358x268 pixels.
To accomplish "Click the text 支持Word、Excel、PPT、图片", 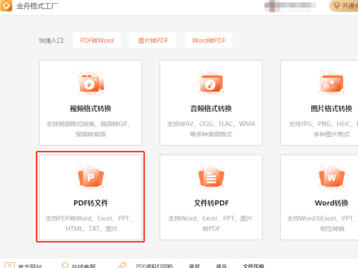I will pos(210,218).
